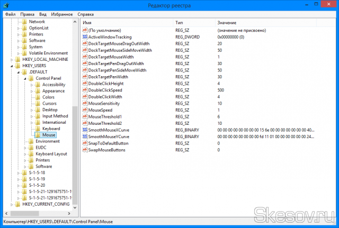Expand the Accessibility subkey
339x228 pixels.
[31, 85]
